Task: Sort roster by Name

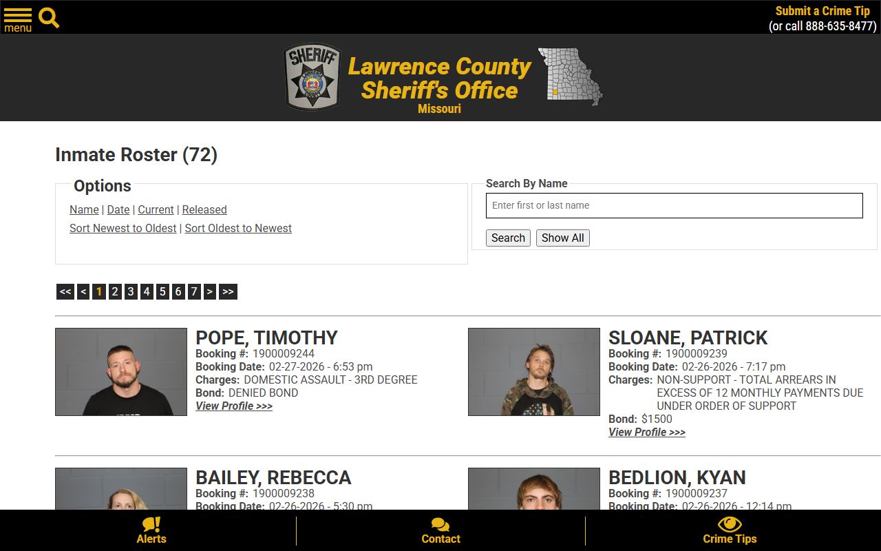Action: click(84, 209)
